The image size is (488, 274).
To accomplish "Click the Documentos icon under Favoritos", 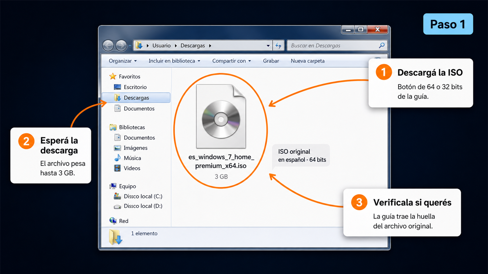I will click(118, 108).
